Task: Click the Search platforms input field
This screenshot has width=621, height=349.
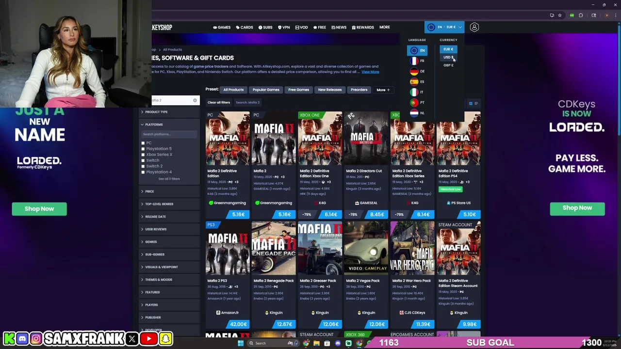Action: [x=169, y=134]
